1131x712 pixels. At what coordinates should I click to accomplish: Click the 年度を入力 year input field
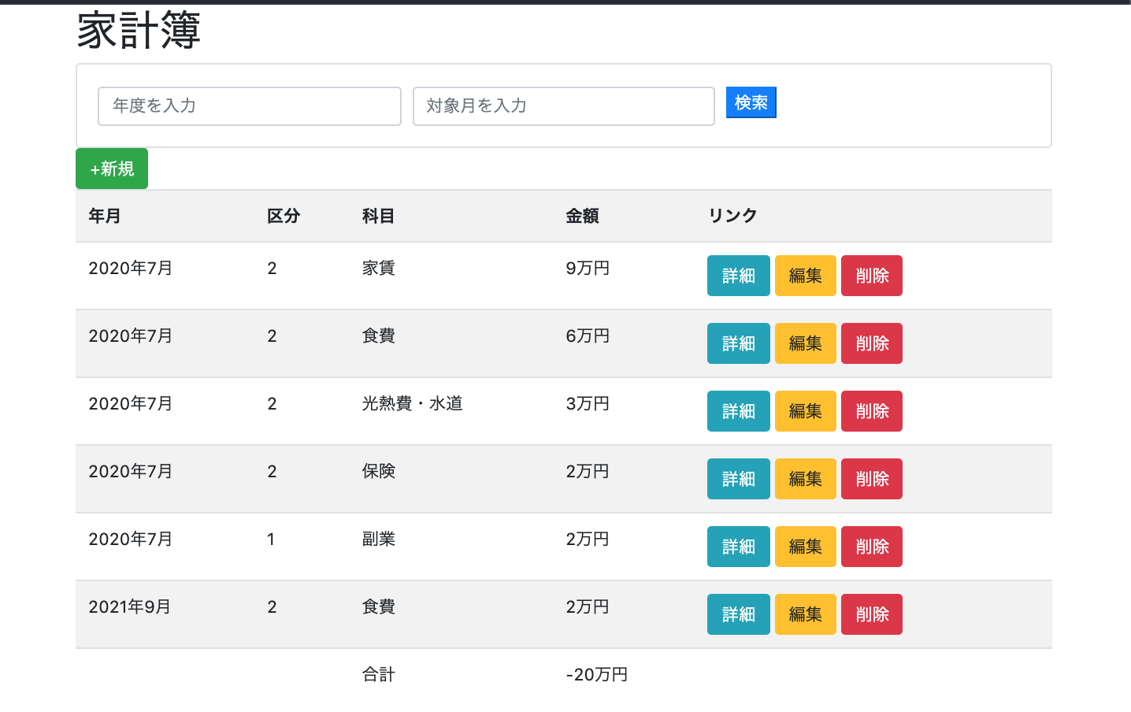coord(249,106)
